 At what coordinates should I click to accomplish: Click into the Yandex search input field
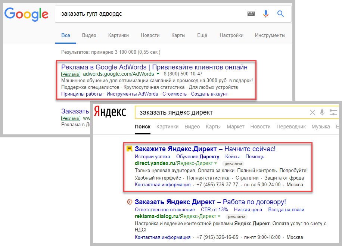coord(220,112)
